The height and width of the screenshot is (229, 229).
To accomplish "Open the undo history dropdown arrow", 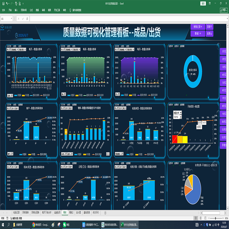I will 9,3.
